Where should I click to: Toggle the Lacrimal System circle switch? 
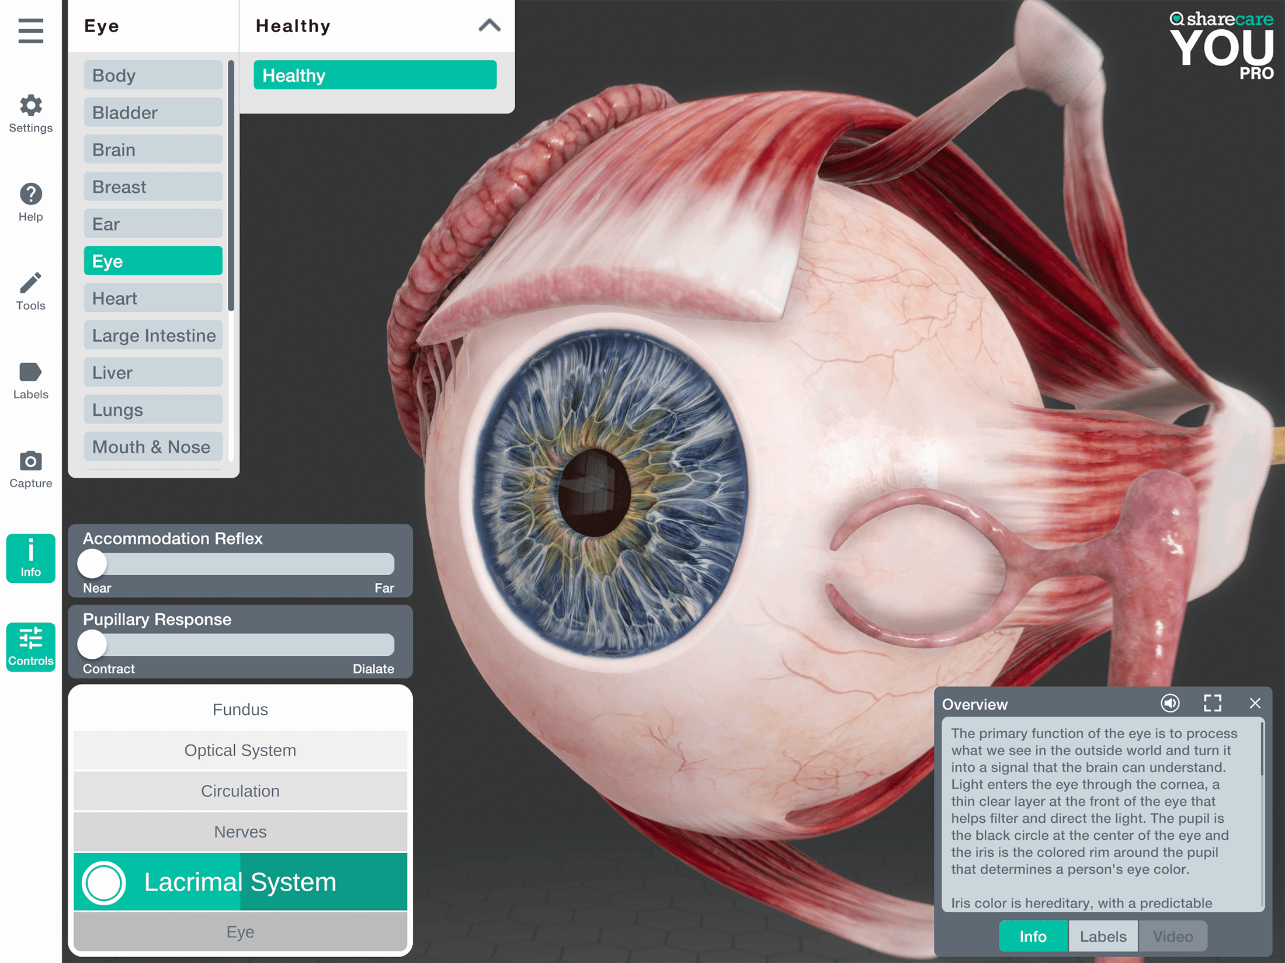pyautogui.click(x=104, y=882)
